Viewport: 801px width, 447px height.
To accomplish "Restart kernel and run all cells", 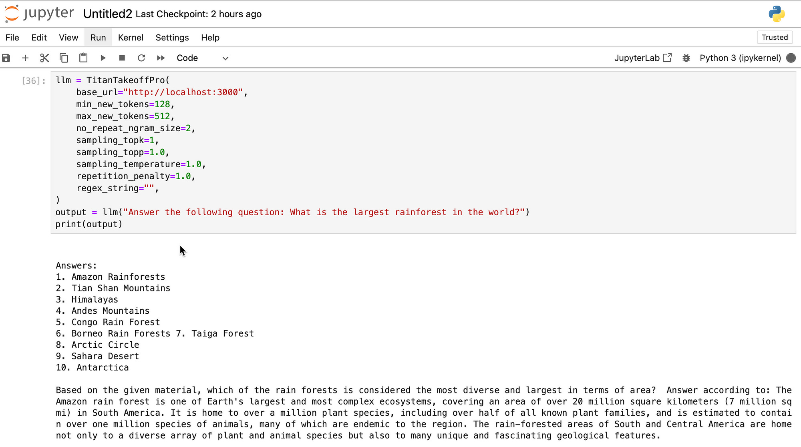I will pyautogui.click(x=161, y=58).
